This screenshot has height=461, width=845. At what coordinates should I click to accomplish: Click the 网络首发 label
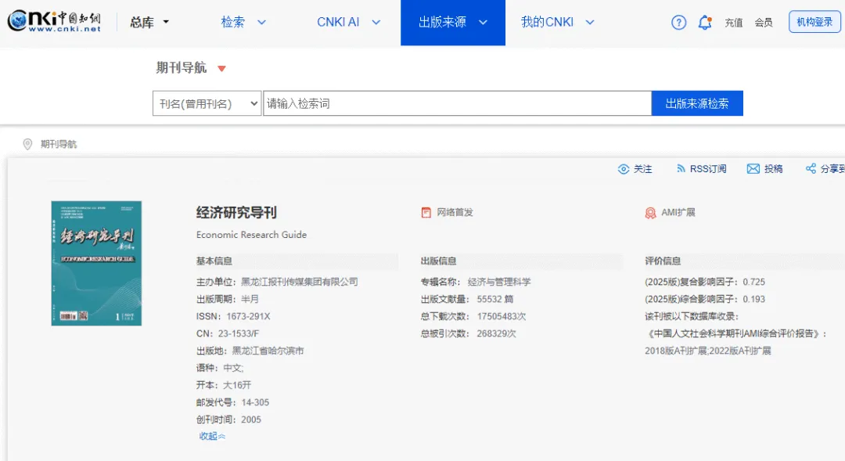[455, 212]
